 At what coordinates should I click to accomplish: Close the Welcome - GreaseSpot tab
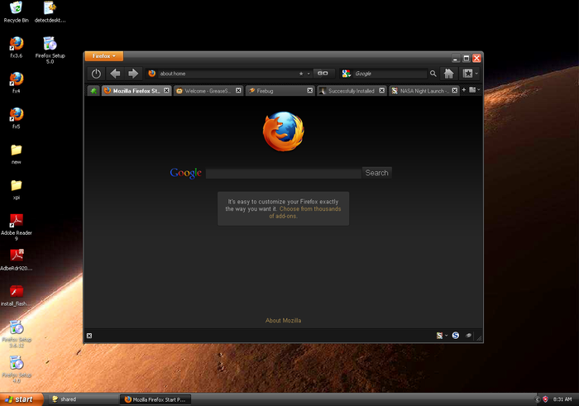[238, 90]
